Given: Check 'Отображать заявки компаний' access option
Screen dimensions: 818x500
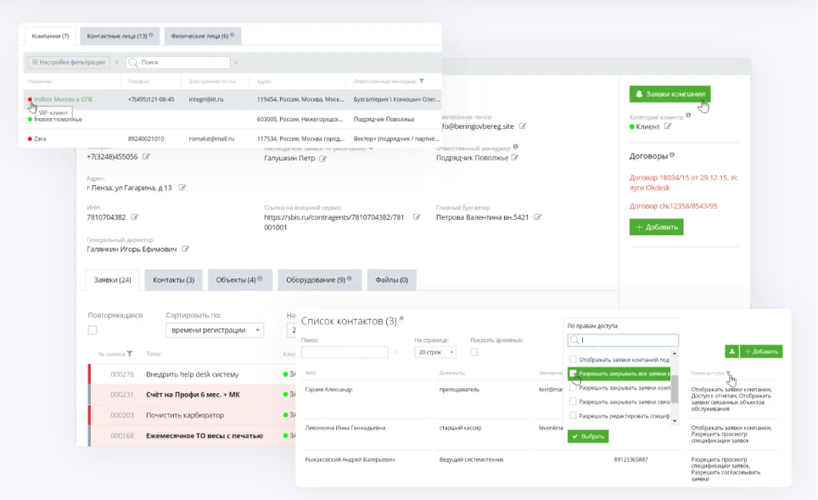Looking at the screenshot, I should 574,359.
